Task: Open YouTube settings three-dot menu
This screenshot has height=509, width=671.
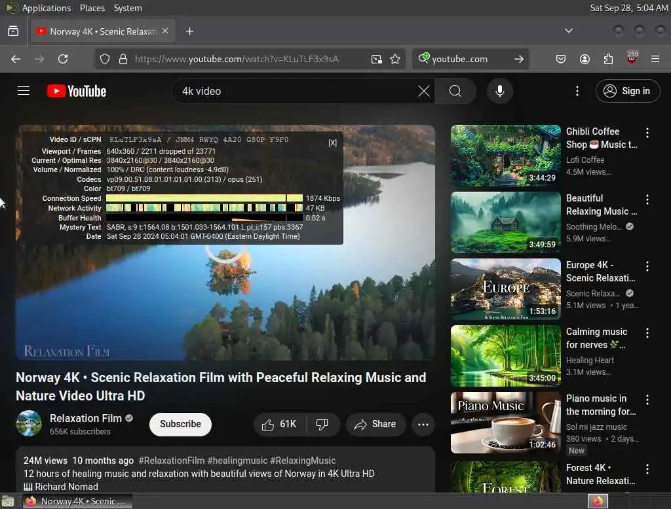Action: pyautogui.click(x=577, y=91)
